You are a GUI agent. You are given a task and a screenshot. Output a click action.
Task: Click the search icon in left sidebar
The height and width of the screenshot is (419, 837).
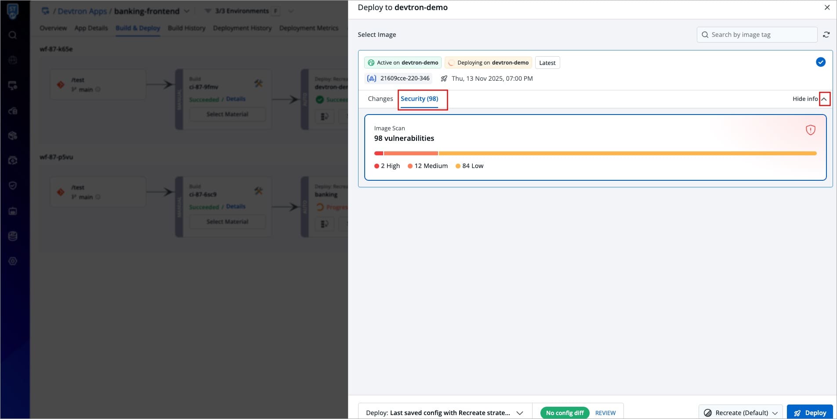click(x=13, y=35)
